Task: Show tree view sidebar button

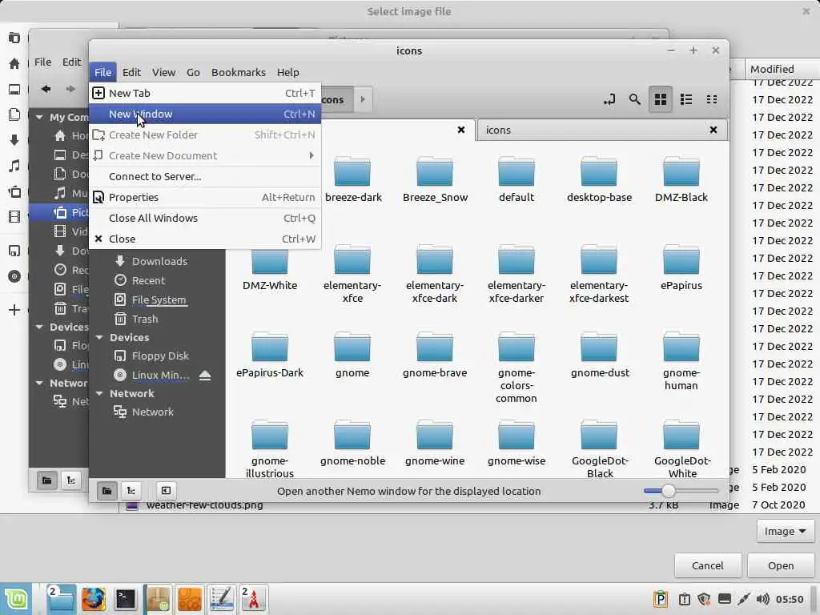Action: click(x=131, y=491)
